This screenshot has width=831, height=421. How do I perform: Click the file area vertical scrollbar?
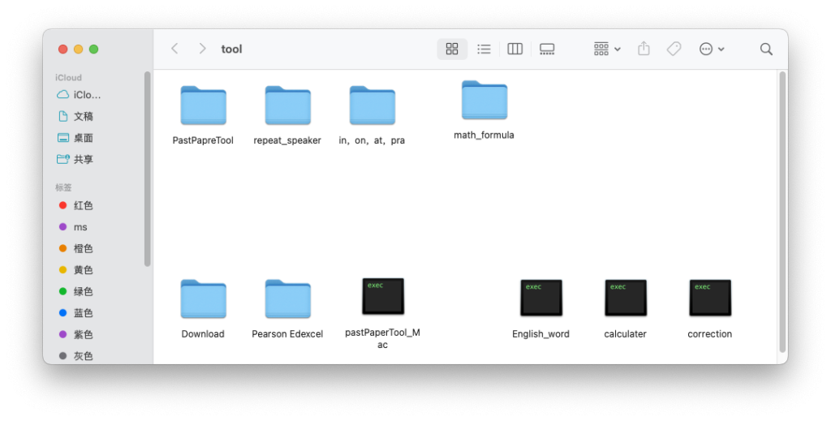781,211
